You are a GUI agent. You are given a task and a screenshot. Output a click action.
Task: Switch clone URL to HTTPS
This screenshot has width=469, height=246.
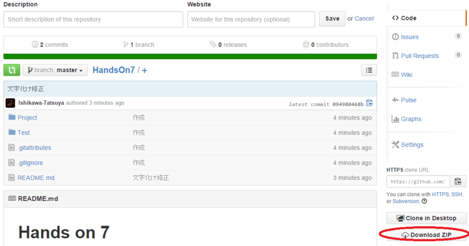coord(440,194)
